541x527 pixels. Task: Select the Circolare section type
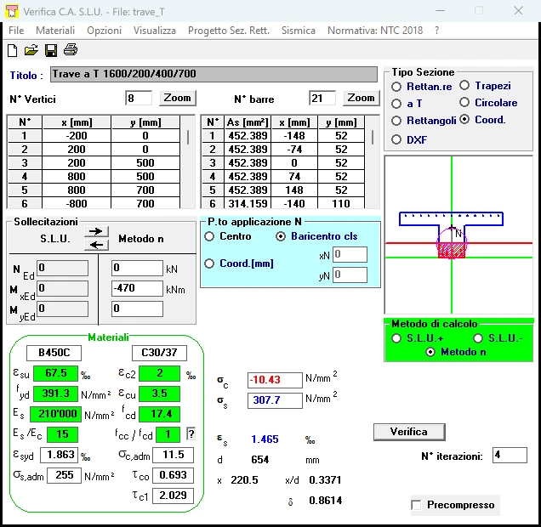pyautogui.click(x=464, y=102)
